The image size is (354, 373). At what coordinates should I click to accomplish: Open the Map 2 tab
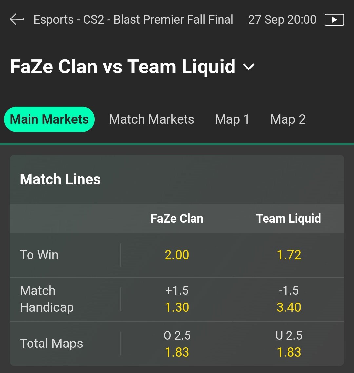click(288, 119)
